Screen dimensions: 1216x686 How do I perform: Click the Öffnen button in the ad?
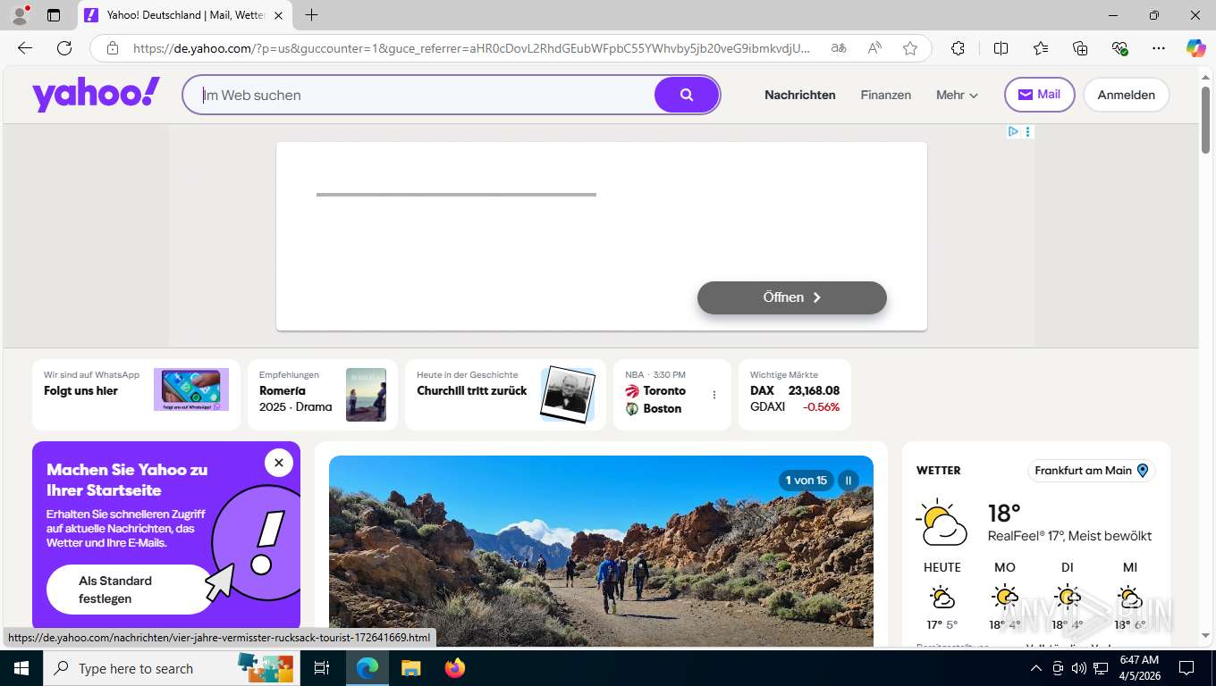(x=792, y=297)
